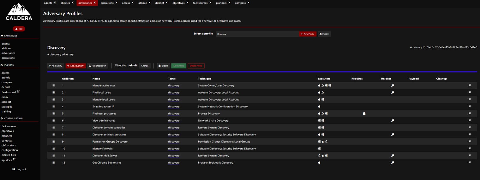This screenshot has width=480, height=180.
Task: Click the Add Ability button
Action: (56, 66)
